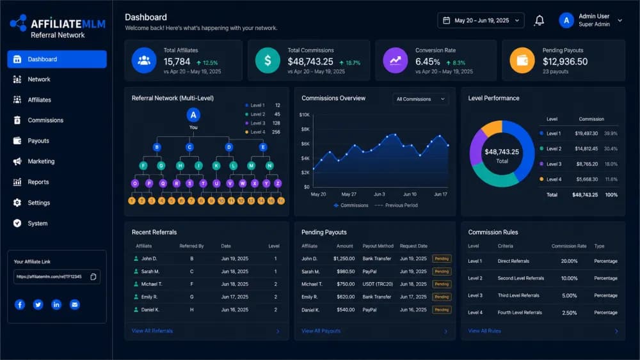Click the $48,743.25 Total Commissions value
Viewport: 640px width, 360px height.
click(x=310, y=61)
